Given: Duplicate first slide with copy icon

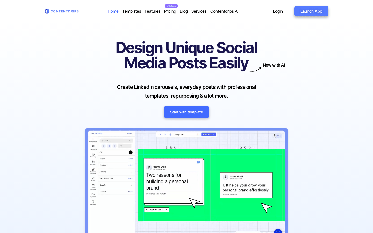Looking at the screenshot, I should point(171,148).
